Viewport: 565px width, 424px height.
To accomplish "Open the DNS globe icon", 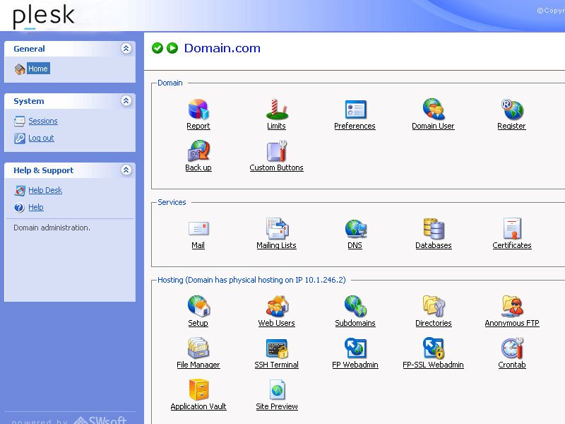I will point(355,228).
